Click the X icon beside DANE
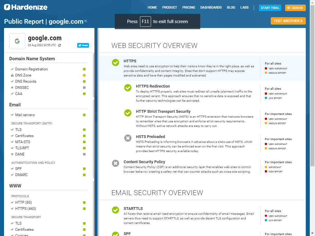This screenshot has width=315, height=236. pos(12,154)
